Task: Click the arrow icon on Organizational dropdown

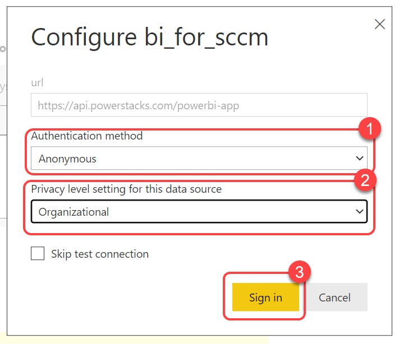Action: pyautogui.click(x=360, y=212)
